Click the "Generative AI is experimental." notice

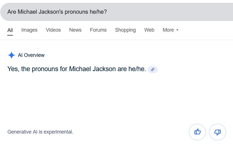pyautogui.click(x=40, y=132)
